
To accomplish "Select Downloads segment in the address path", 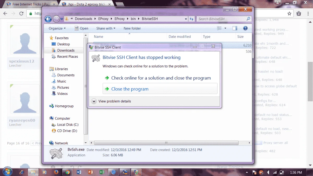I will point(83,19).
